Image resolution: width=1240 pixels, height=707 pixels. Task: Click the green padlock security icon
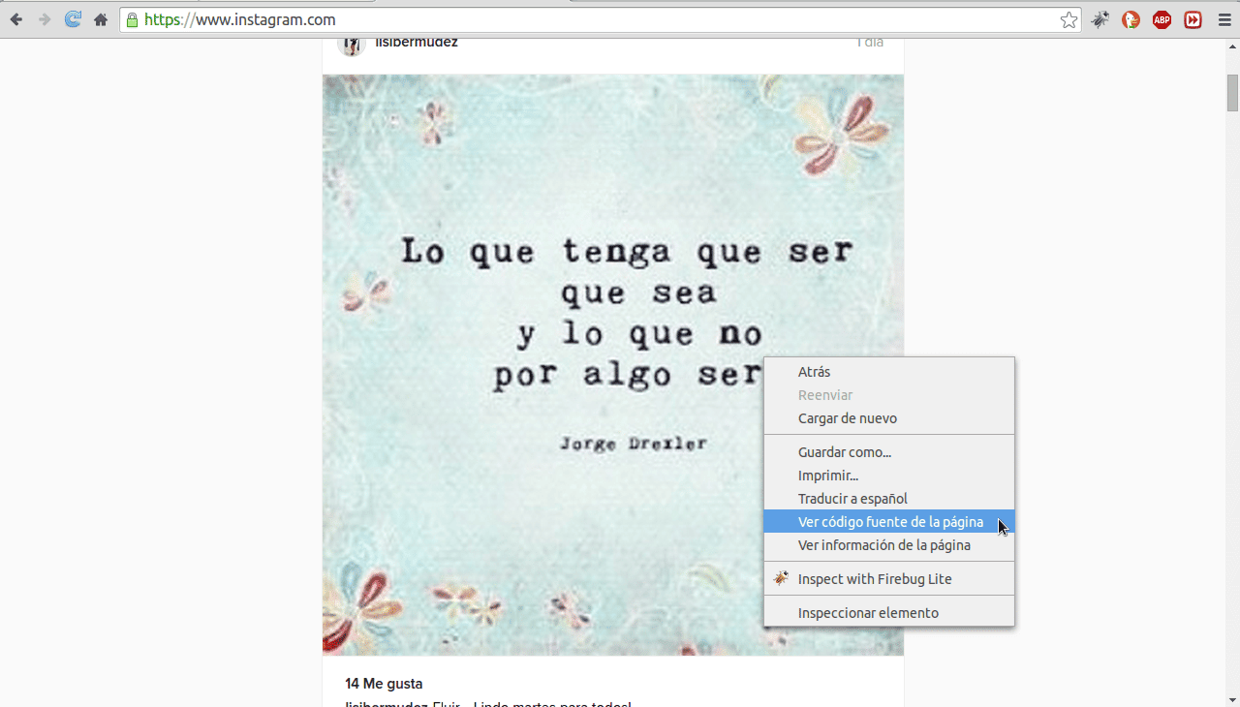point(132,20)
